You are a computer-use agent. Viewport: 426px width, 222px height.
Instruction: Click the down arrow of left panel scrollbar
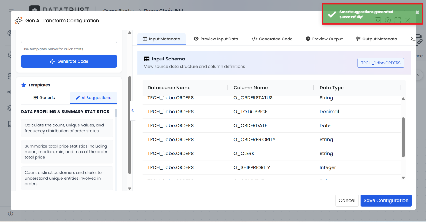[130, 189]
